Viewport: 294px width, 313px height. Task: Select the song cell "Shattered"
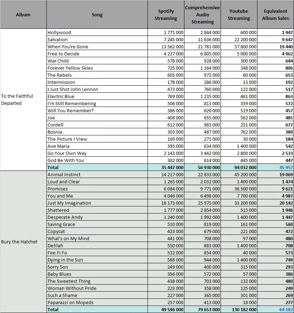pos(97,210)
